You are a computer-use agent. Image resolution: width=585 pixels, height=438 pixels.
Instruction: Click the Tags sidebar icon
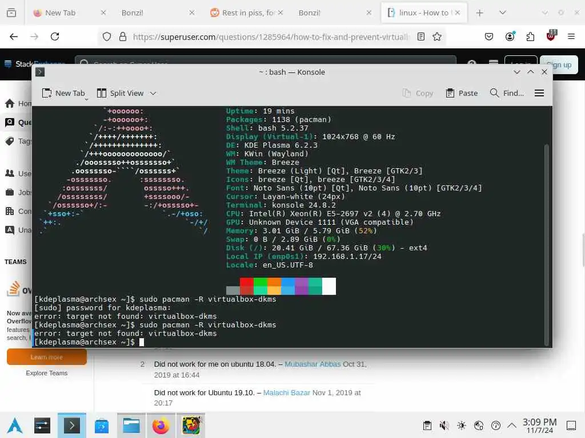pyautogui.click(x=10, y=141)
